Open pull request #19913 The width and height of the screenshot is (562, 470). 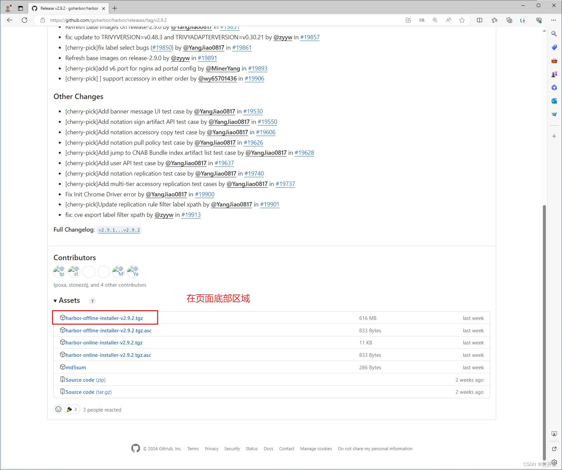click(191, 215)
